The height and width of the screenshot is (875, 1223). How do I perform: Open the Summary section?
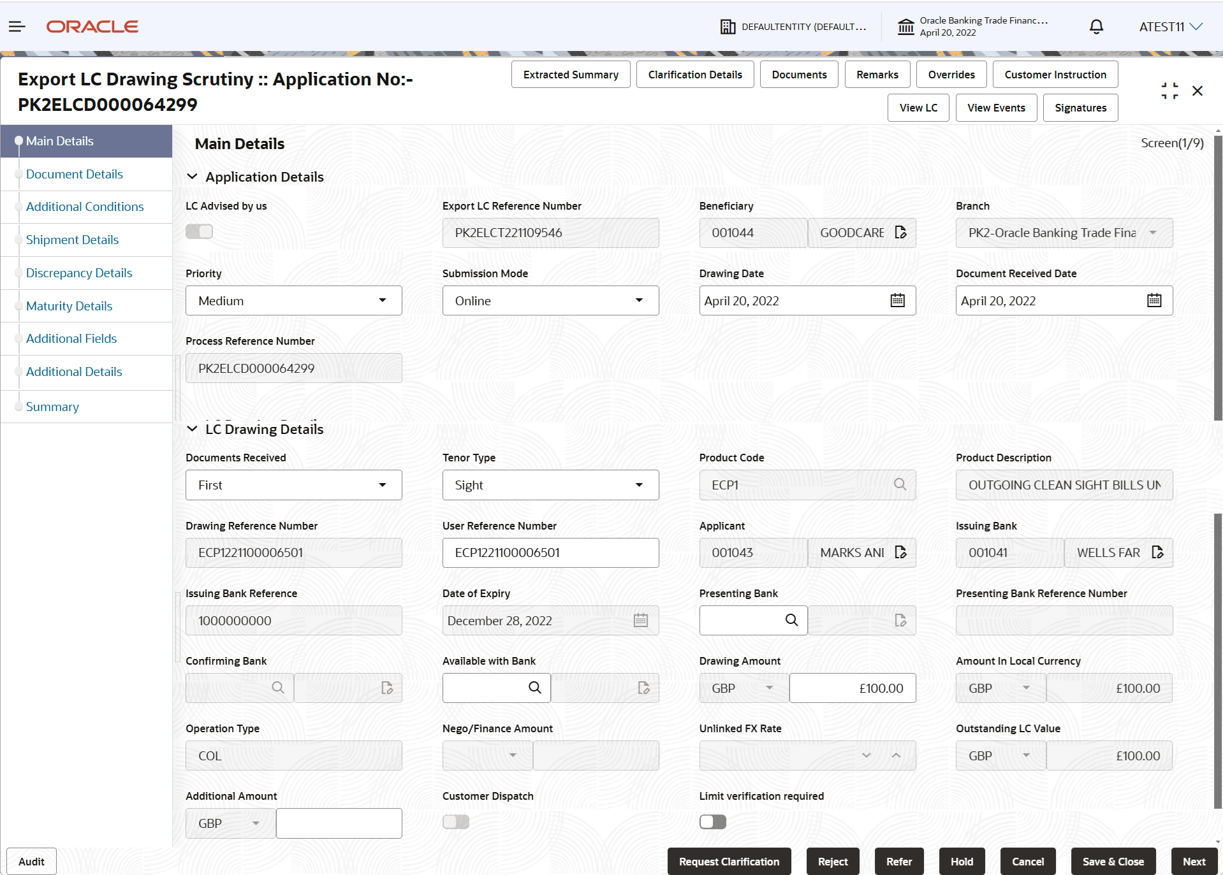click(x=52, y=407)
